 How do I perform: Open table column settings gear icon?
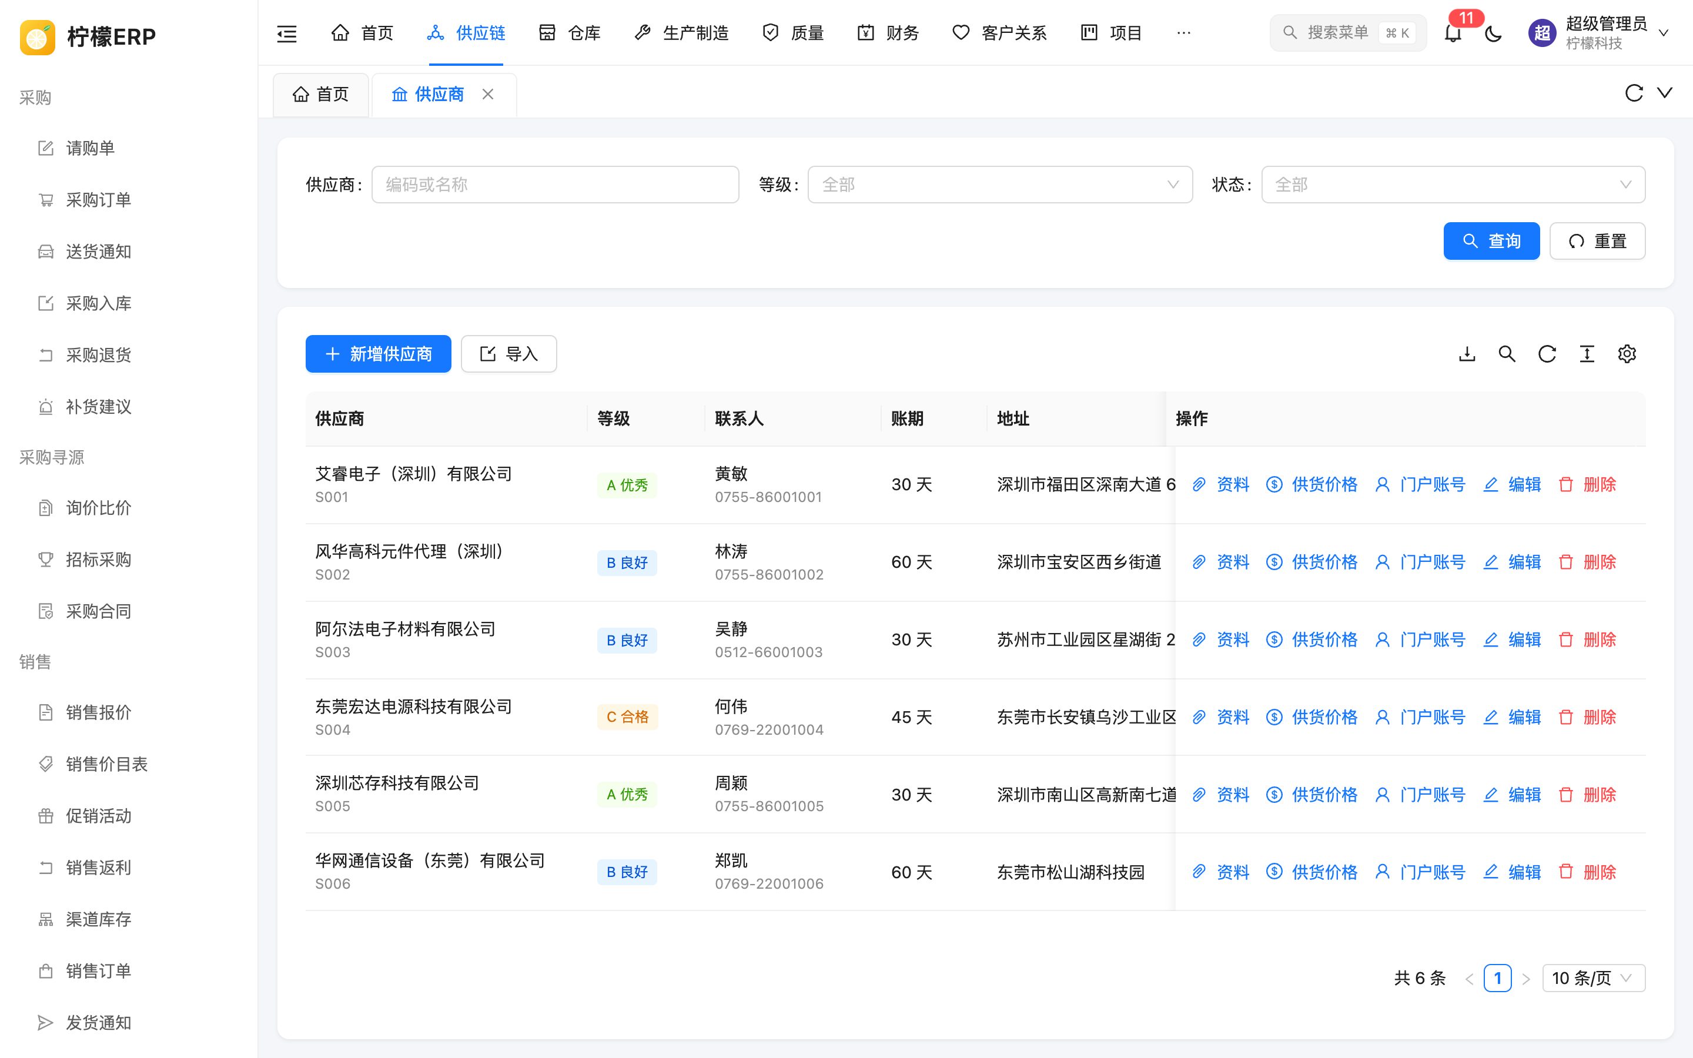[x=1627, y=354]
